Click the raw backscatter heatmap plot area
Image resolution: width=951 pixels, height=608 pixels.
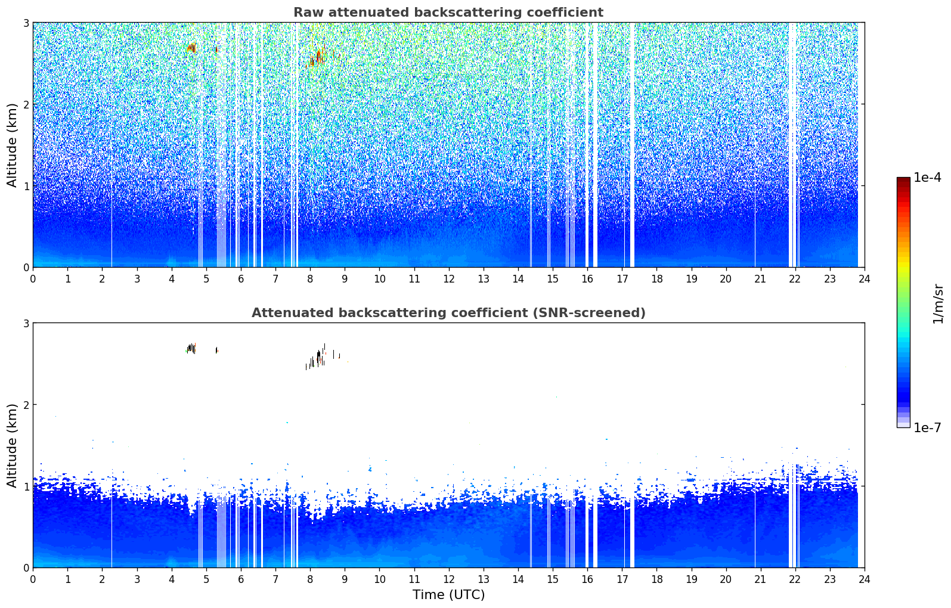tap(448, 145)
